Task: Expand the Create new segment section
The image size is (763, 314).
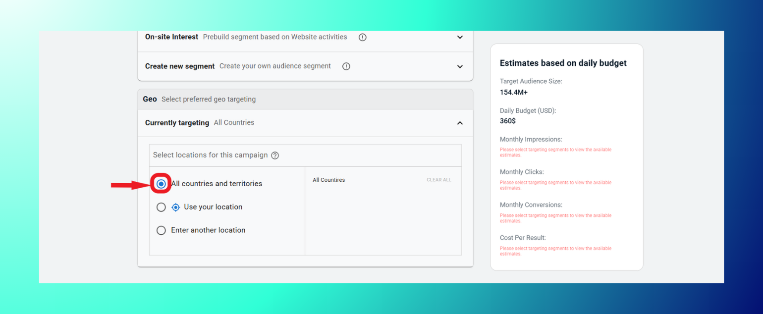Action: 460,66
